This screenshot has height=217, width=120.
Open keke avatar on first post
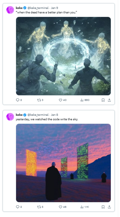pos(10,10)
